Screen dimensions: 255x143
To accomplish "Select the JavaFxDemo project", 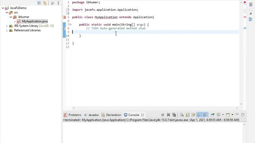I will coord(18,8).
